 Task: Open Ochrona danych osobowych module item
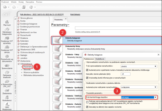(32, 52)
